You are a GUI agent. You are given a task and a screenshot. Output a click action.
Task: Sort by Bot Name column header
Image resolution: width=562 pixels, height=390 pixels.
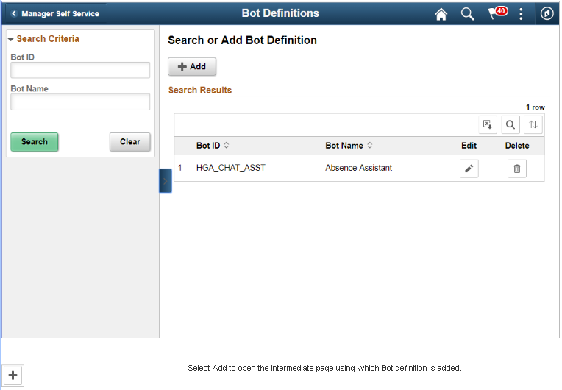click(349, 146)
